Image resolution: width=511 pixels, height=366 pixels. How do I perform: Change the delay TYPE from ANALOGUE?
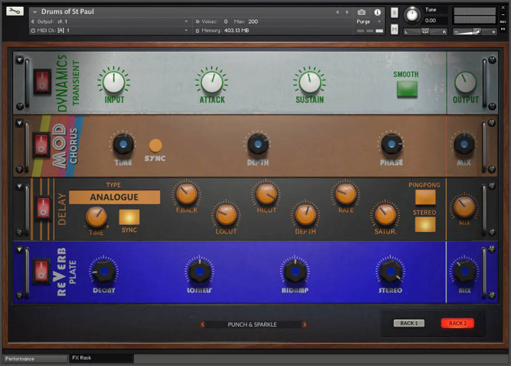[x=114, y=197]
